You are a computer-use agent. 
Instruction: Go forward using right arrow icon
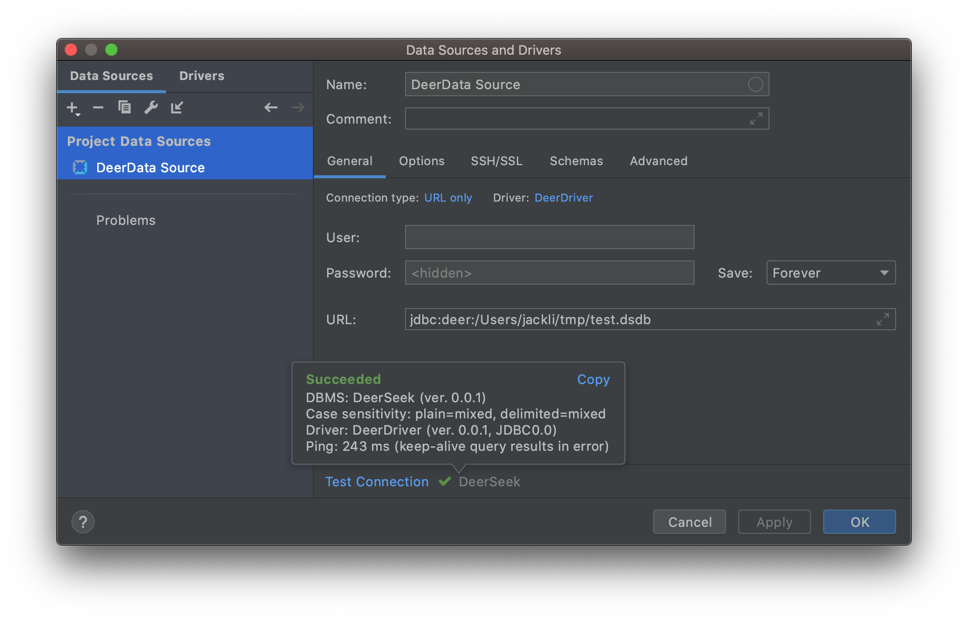[298, 107]
